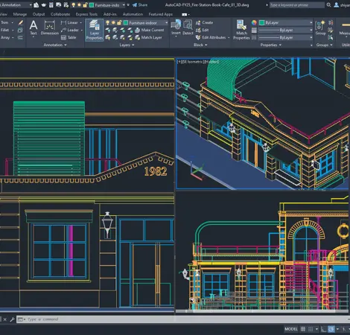Click the Match Properties tool
350x335 pixels.
point(241,30)
